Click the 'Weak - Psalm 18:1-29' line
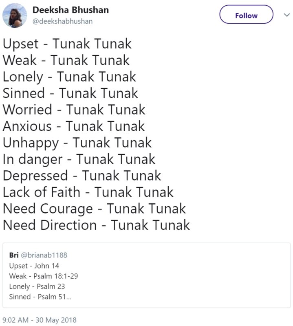Viewport: 293px width, 326px height. [x=44, y=276]
